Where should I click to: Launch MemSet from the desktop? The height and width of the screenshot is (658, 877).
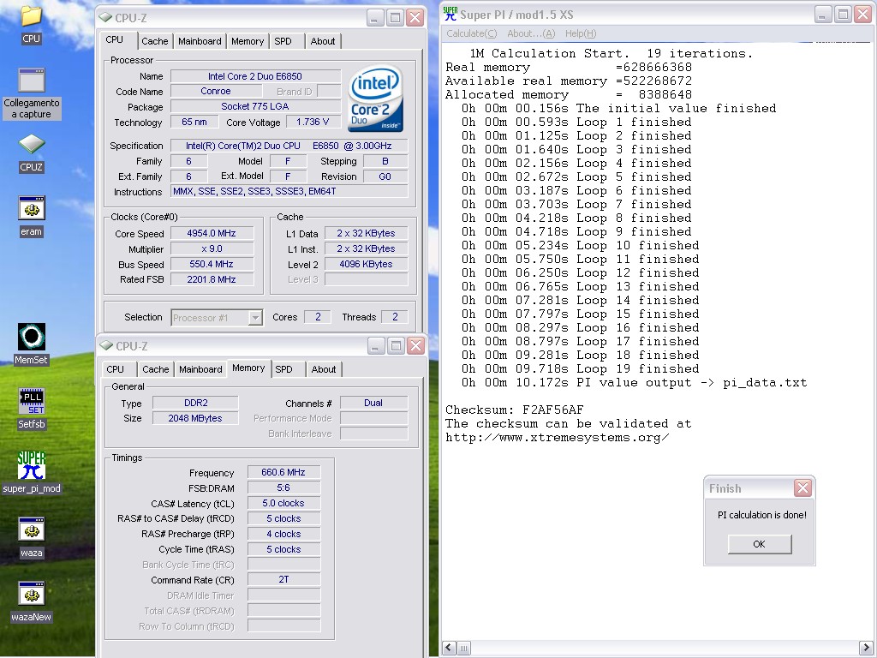32,344
